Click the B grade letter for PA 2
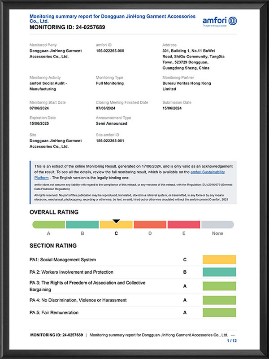 click(185, 272)
